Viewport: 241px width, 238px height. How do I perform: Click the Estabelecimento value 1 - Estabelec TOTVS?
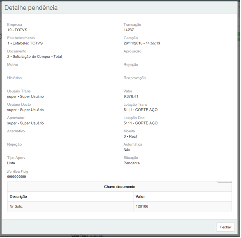(25, 43)
